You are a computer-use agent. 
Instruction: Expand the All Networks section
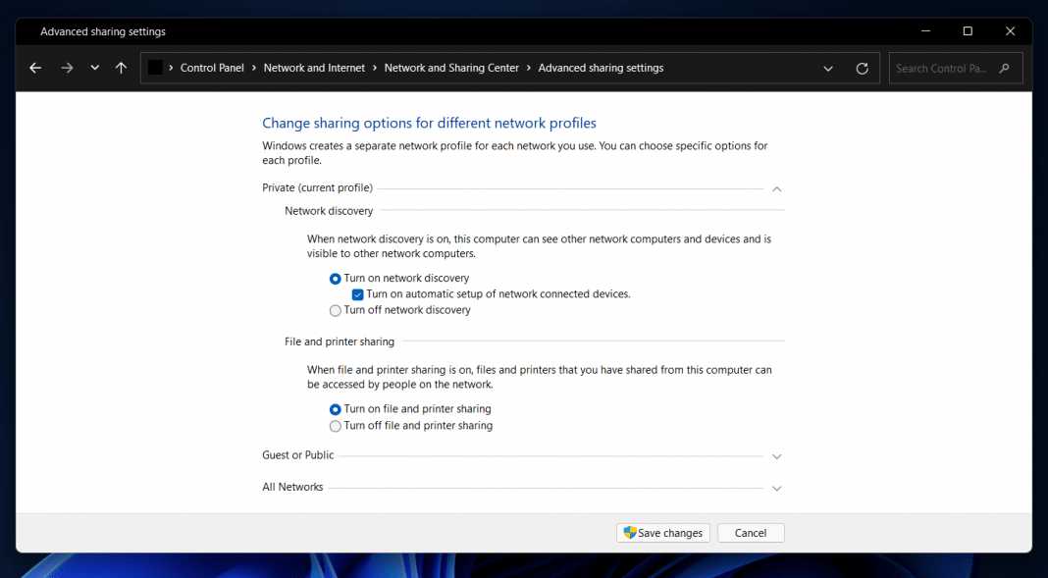click(776, 488)
